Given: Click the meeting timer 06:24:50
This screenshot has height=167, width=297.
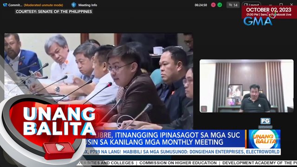Looking at the screenshot, I should pos(201,5).
